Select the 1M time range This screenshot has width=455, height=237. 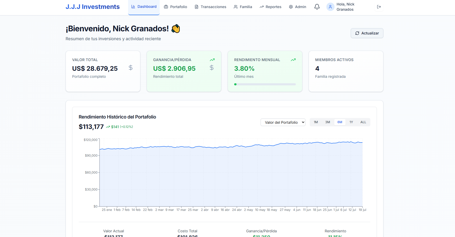pyautogui.click(x=316, y=122)
